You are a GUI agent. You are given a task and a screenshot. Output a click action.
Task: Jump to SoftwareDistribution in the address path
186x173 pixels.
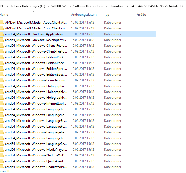point(88,6)
